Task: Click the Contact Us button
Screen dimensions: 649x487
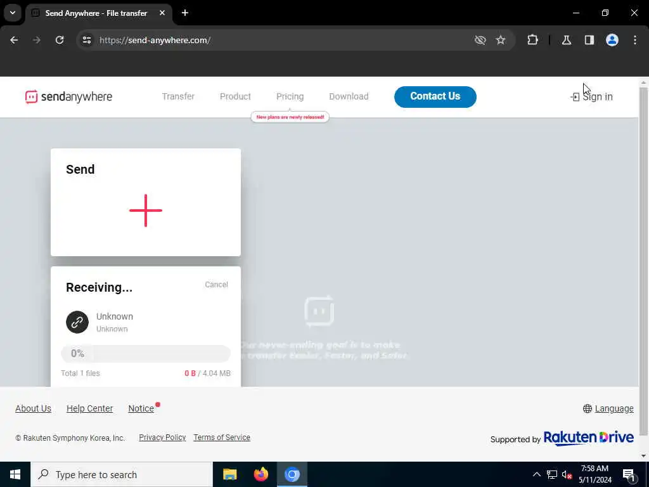Action: coord(435,97)
